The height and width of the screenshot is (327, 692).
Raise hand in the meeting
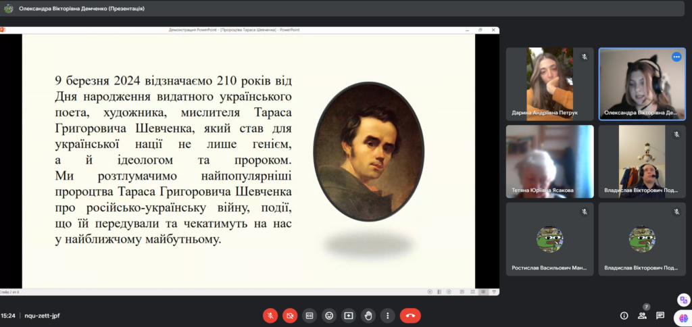[x=368, y=316]
